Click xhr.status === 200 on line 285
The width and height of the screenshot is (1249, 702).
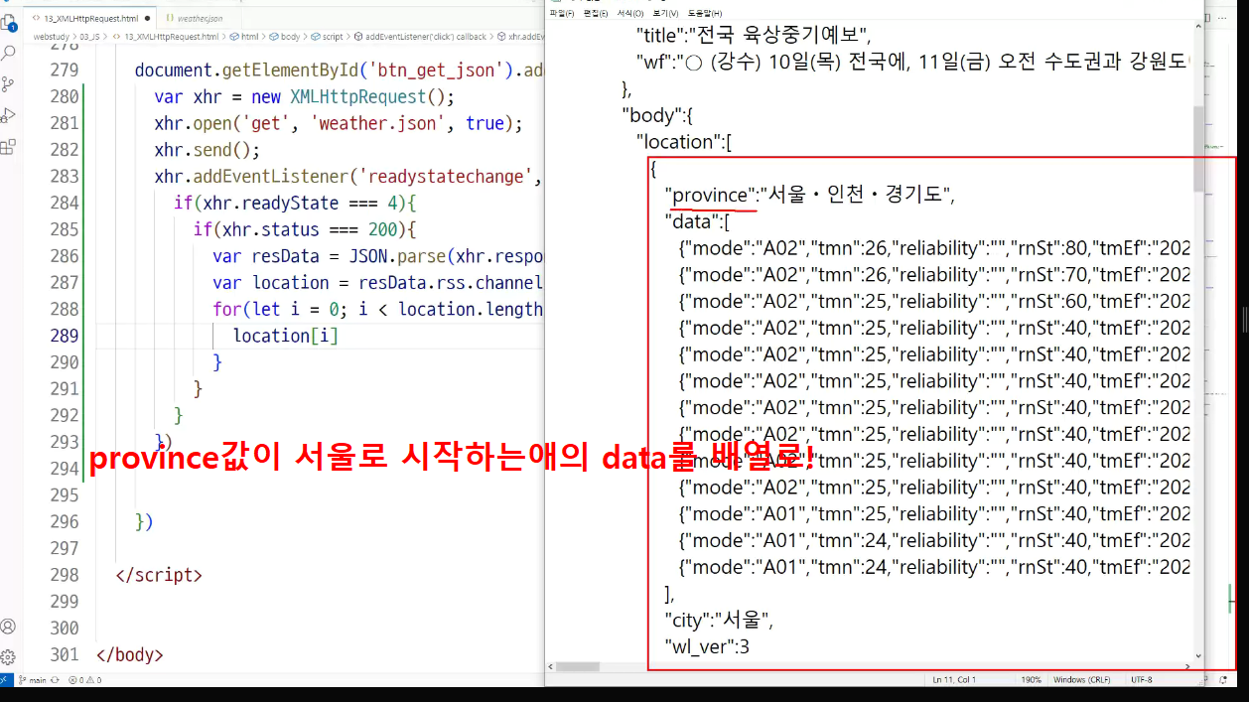[305, 229]
